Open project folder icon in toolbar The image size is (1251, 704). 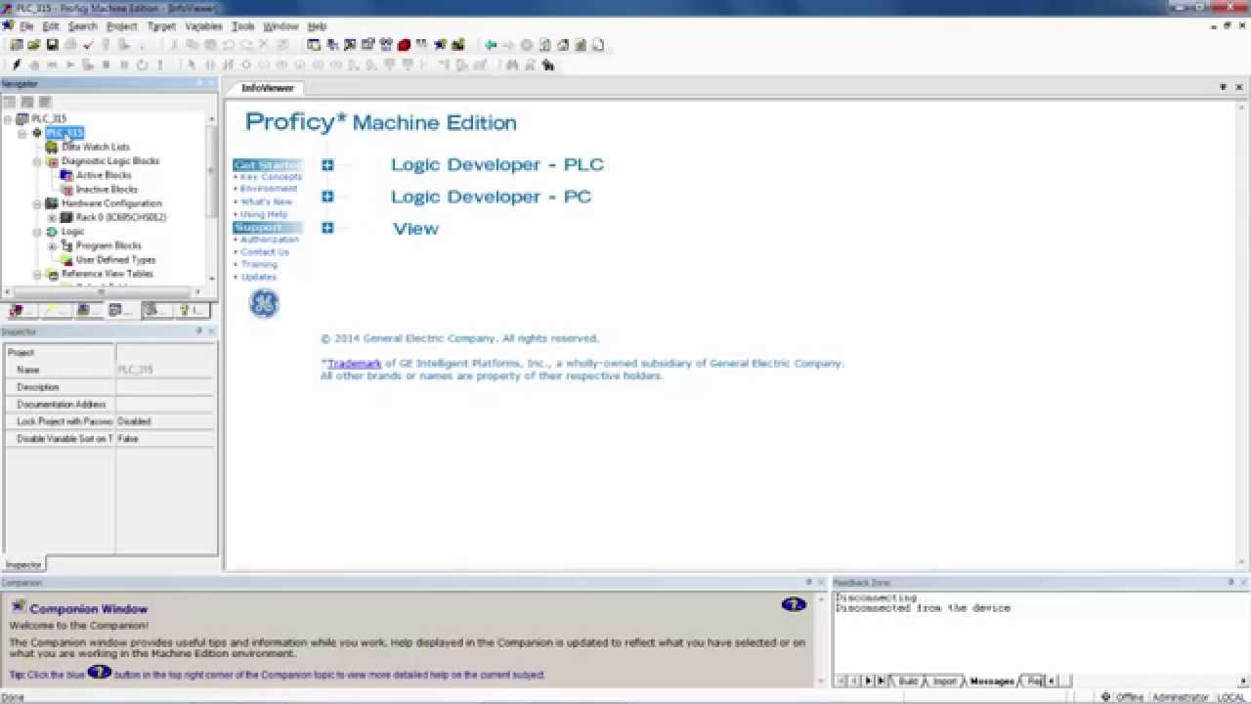tap(34, 45)
